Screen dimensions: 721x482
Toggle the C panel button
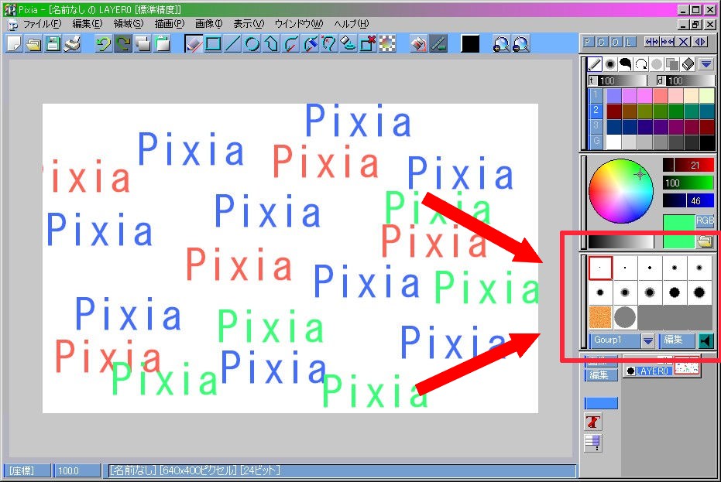coord(602,43)
